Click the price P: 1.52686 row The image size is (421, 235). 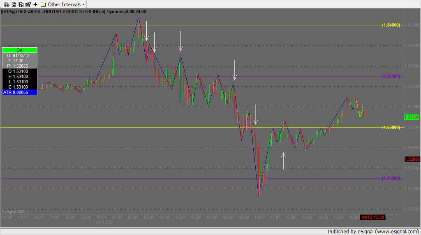[x=20, y=66]
